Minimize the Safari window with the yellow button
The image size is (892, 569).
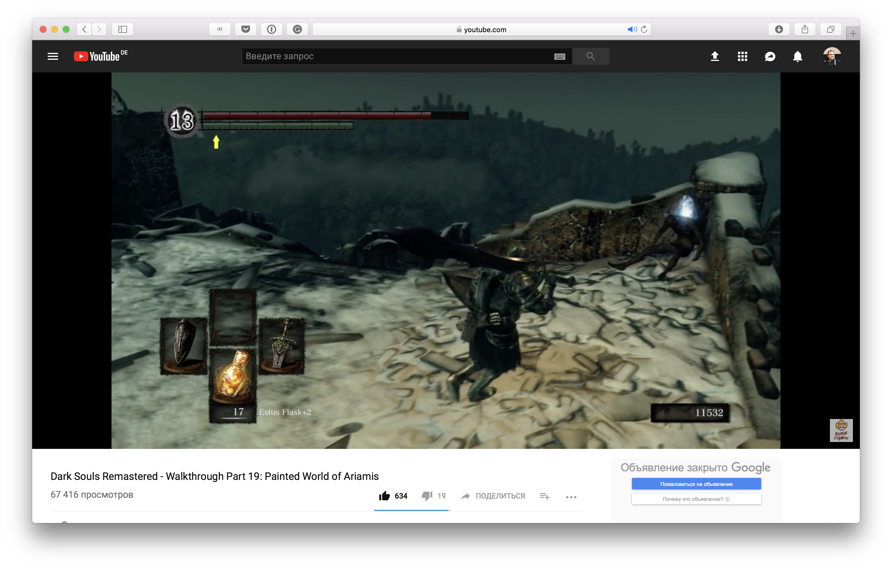(54, 29)
